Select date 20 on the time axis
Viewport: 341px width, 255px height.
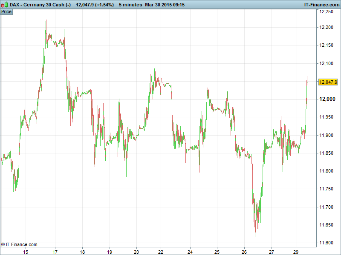click(136, 252)
